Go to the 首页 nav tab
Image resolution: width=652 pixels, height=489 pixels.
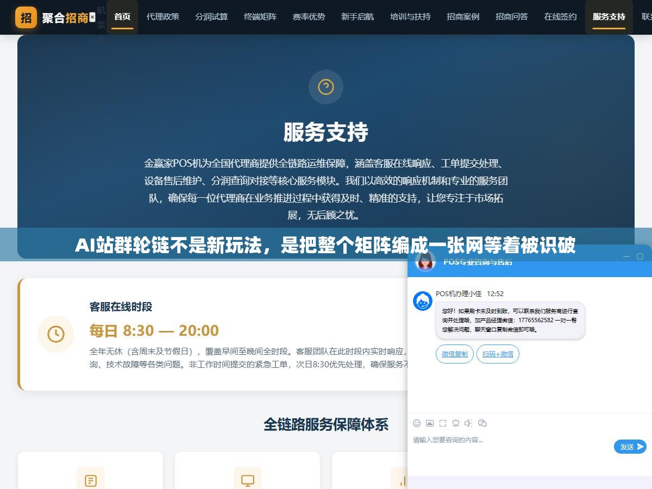point(122,17)
